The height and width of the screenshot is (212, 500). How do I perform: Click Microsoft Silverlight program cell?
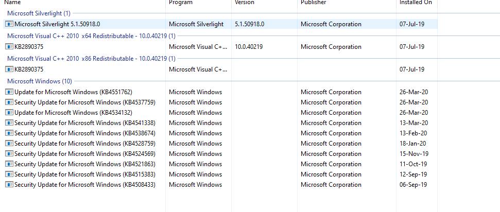click(x=196, y=24)
